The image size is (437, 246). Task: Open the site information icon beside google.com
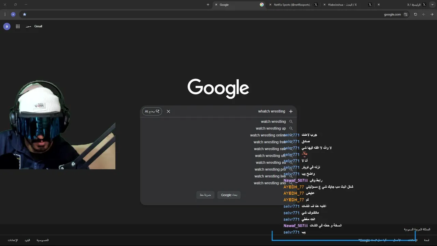pyautogui.click(x=406, y=14)
